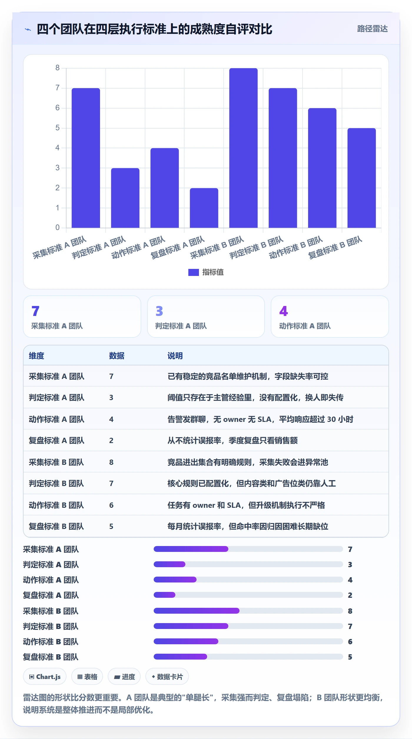
Task: Click the 路径雷达 label in the header
Action: (x=372, y=29)
